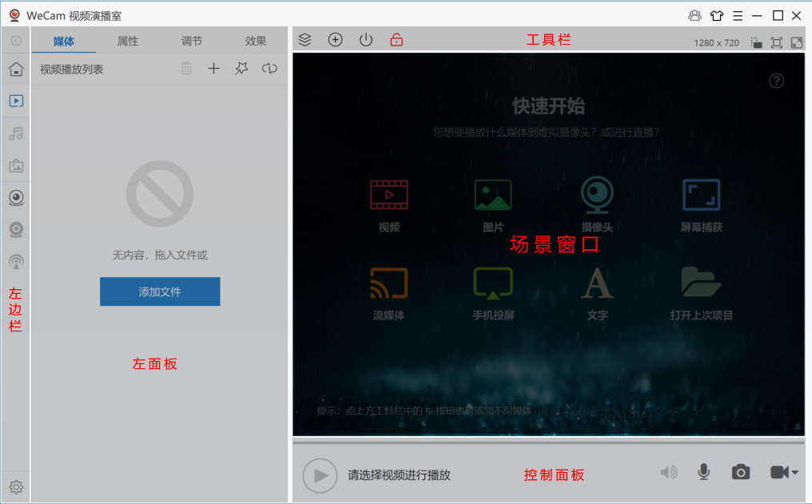Click the playback progress bar
This screenshot has height=504, width=812.
click(x=548, y=442)
